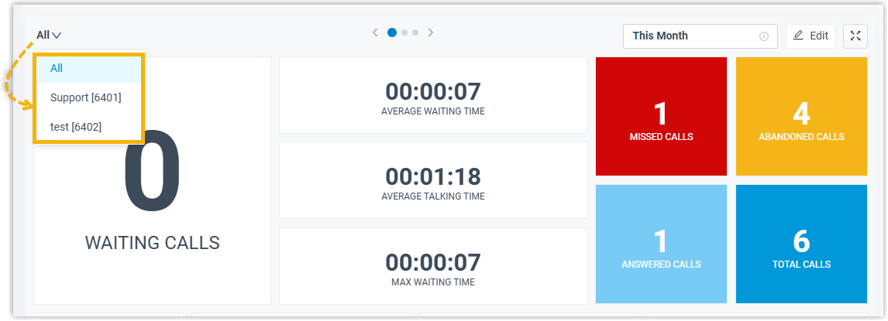Viewport: 888px width, 321px height.
Task: Go to next dashboard page arrow
Action: 431,32
